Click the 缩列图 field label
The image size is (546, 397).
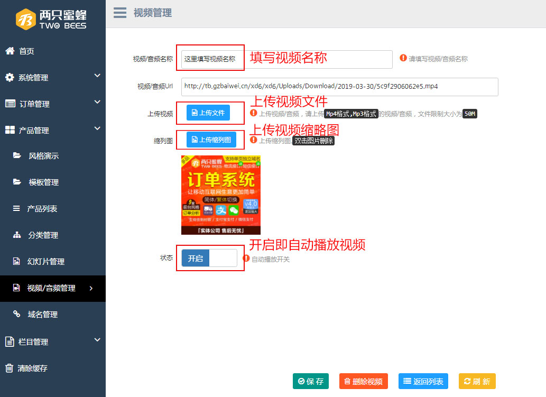click(163, 141)
